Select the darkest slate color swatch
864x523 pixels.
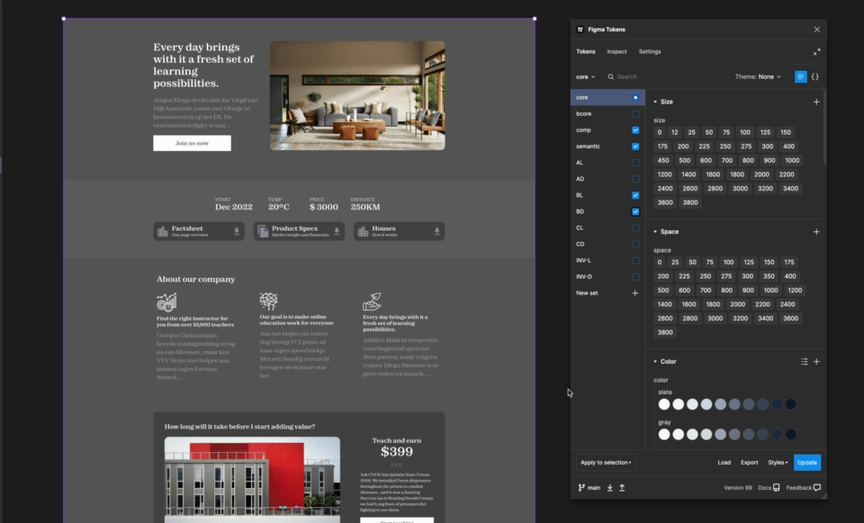pos(790,404)
